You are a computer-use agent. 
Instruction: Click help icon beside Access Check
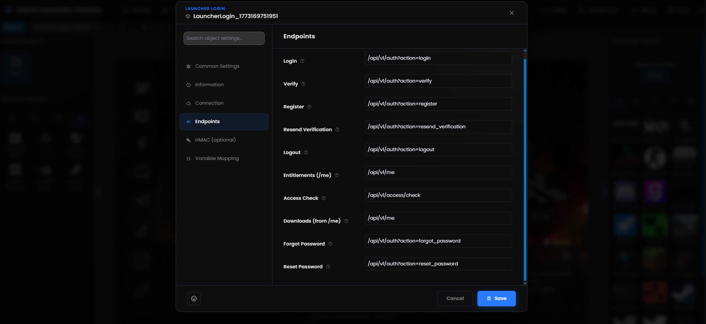click(x=323, y=198)
